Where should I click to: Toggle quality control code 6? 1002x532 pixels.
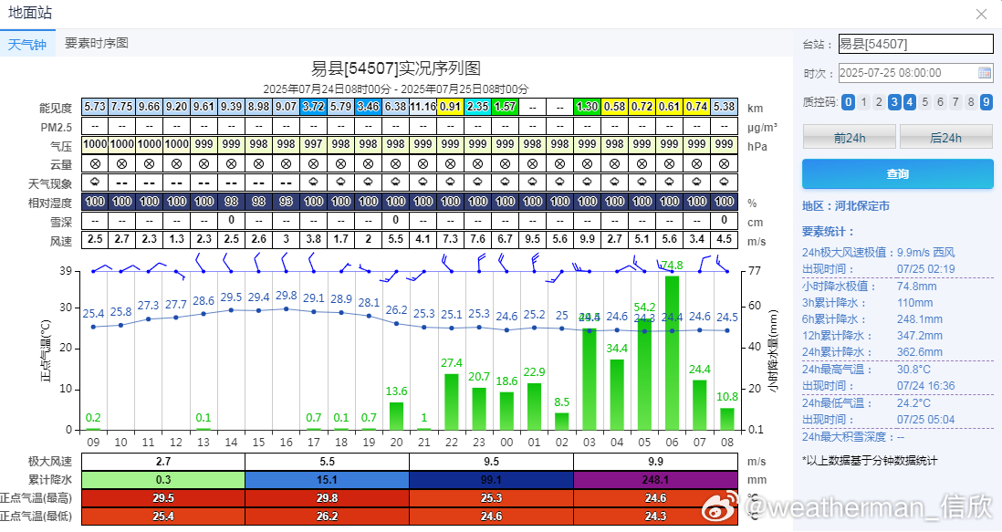pos(940,101)
